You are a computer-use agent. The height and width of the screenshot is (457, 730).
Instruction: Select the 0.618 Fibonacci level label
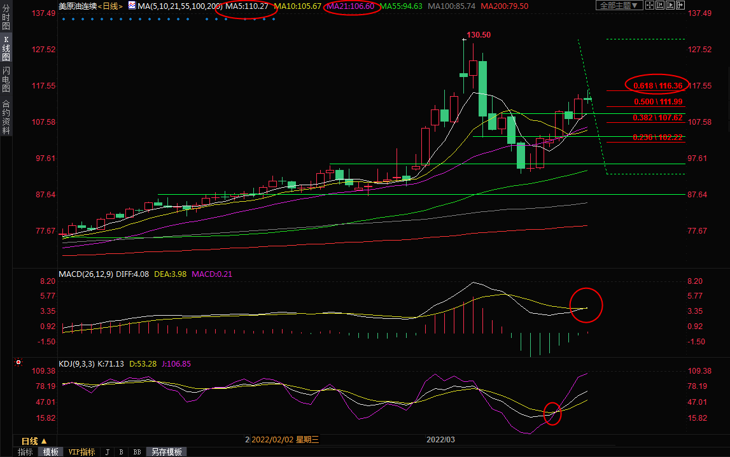tap(657, 86)
